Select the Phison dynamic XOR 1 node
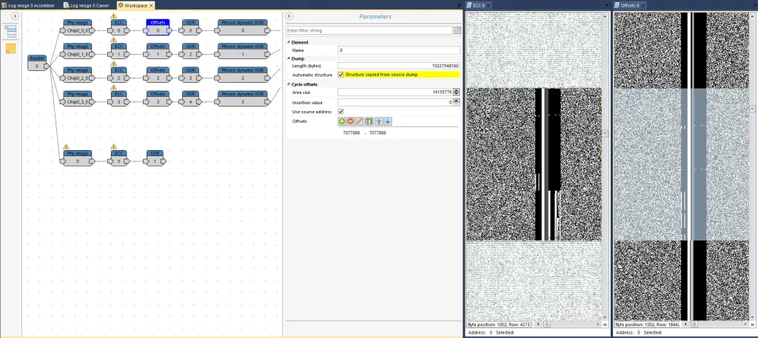Image resolution: width=758 pixels, height=338 pixels. coord(243,51)
